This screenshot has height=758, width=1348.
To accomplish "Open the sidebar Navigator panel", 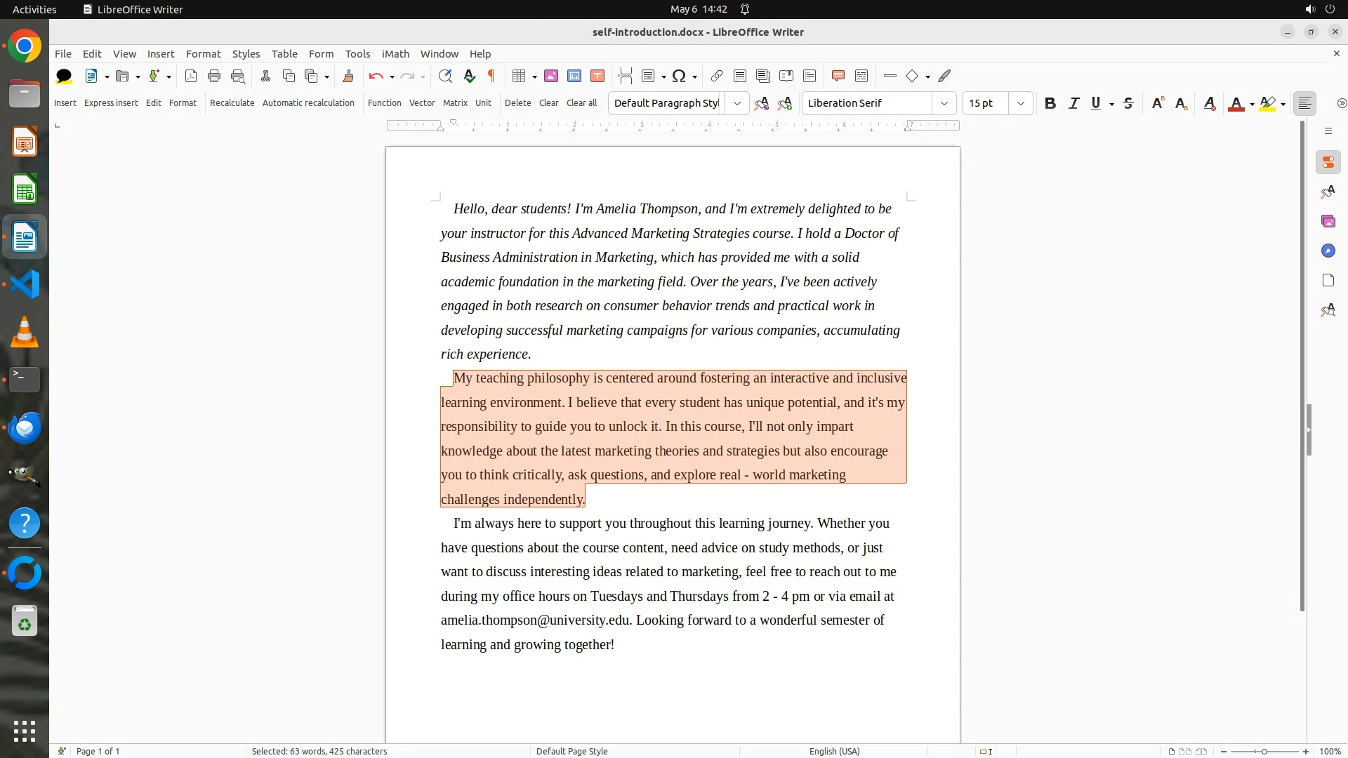I will tap(1328, 251).
